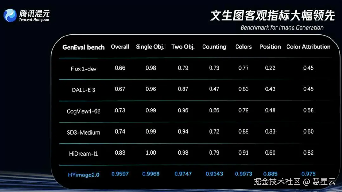This screenshot has width=342, height=192.
Task: Click SD3-Medium Counting value 0.72
Action: (x=214, y=132)
